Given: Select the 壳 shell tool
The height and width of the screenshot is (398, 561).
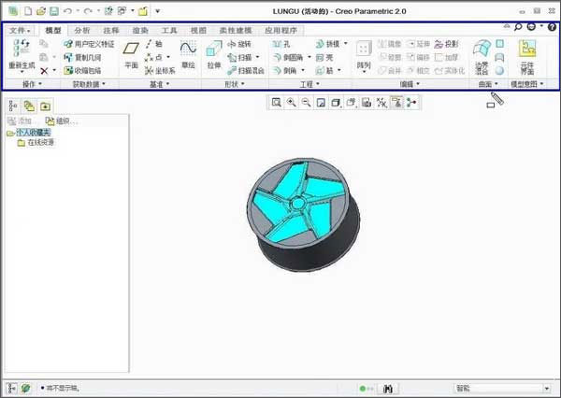Looking at the screenshot, I should [x=324, y=57].
